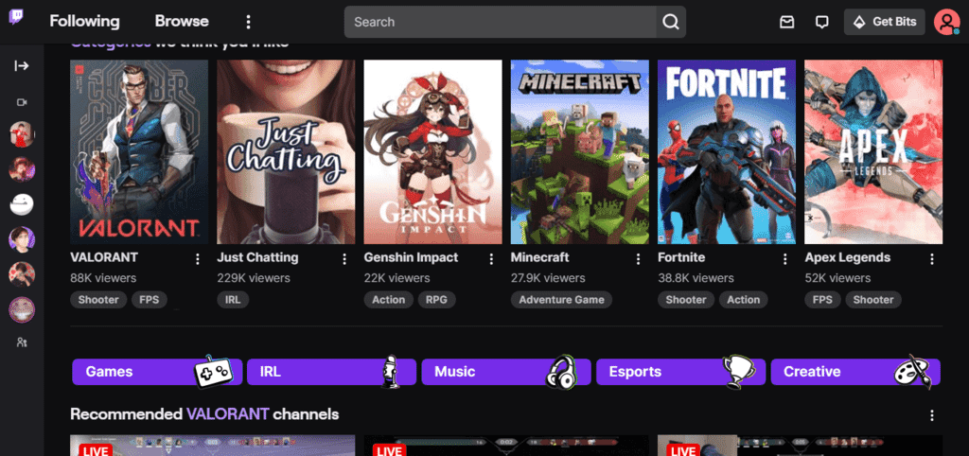Click into the Search field
This screenshot has width=969, height=456.
500,22
